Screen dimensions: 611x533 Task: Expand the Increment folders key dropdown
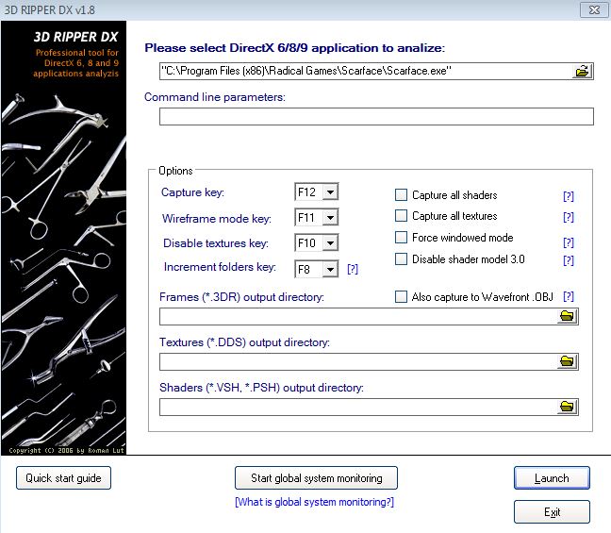pyautogui.click(x=329, y=270)
